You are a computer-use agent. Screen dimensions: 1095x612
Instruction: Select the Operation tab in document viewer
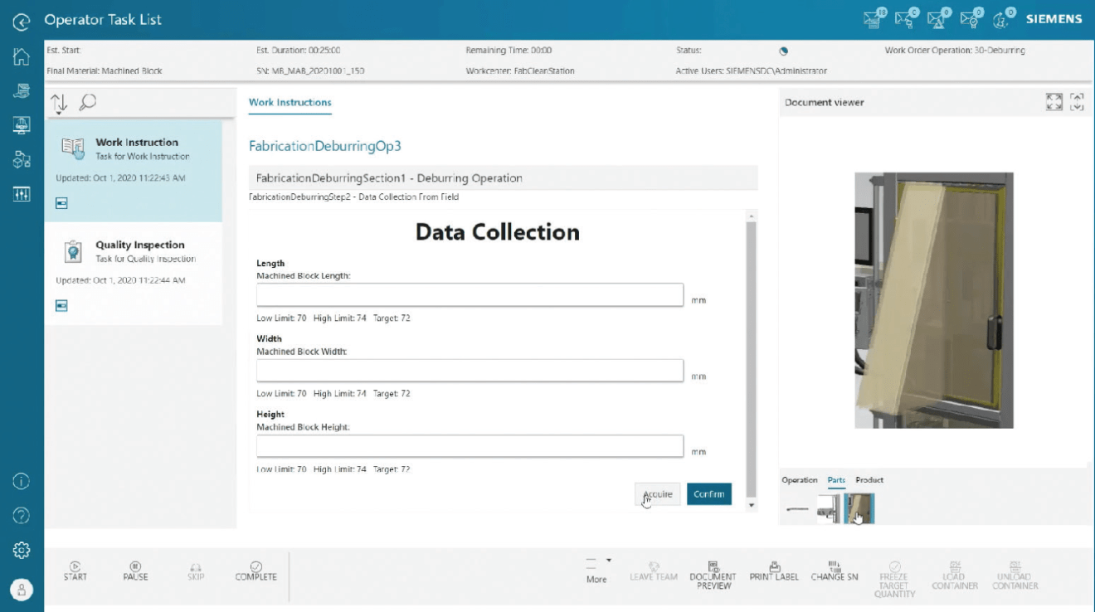(799, 480)
